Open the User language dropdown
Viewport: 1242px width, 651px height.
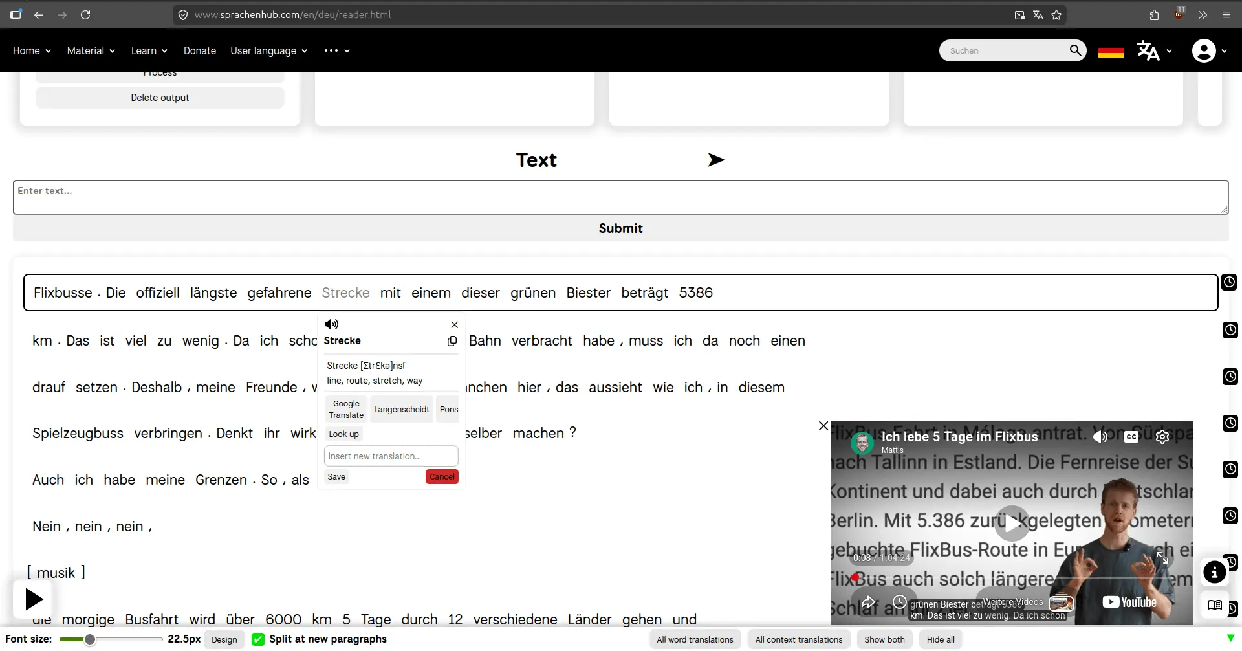click(x=268, y=50)
